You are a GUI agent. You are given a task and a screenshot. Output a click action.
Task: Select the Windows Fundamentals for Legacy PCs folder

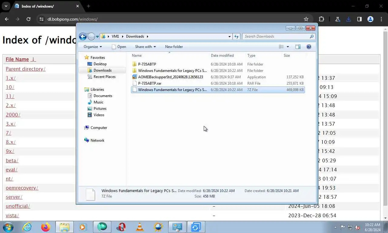point(218,71)
